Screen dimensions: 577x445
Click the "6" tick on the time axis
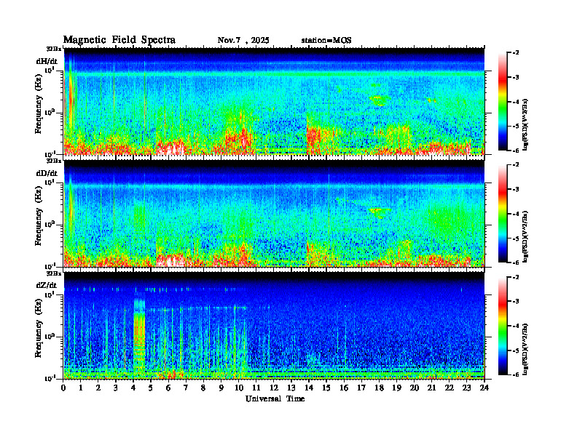168,388
